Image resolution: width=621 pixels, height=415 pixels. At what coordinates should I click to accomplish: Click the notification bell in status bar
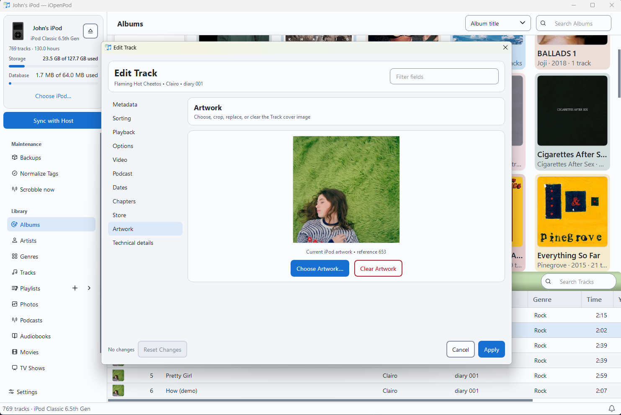612,409
